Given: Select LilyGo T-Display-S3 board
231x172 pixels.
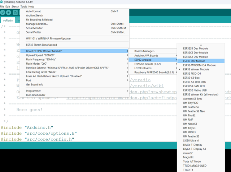Looking at the screenshot, I should pyautogui.click(x=201, y=149).
